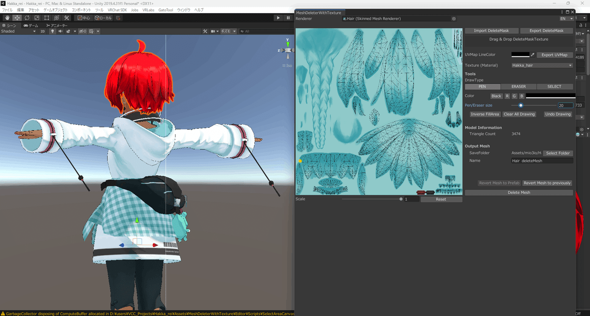Set pen color with R button
590x316 pixels.
[x=507, y=96]
